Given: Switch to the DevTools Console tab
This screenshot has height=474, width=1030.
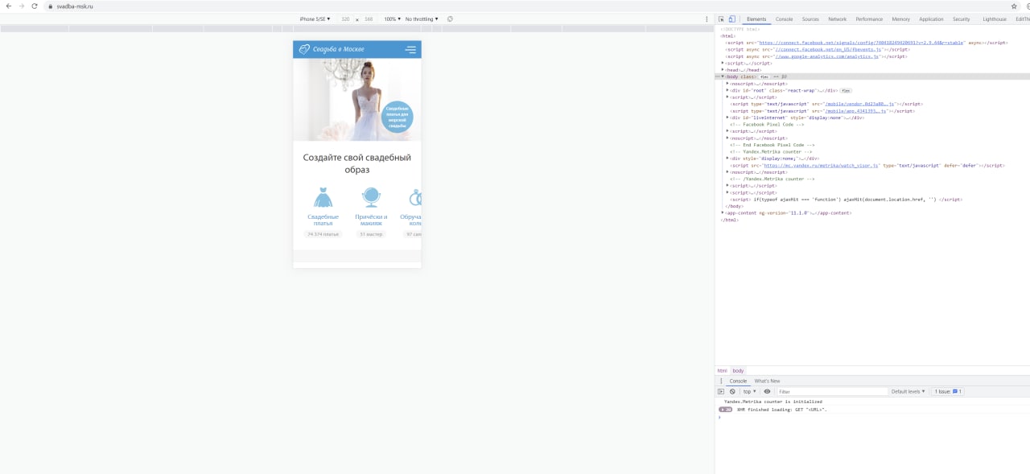Looking at the screenshot, I should 784,19.
